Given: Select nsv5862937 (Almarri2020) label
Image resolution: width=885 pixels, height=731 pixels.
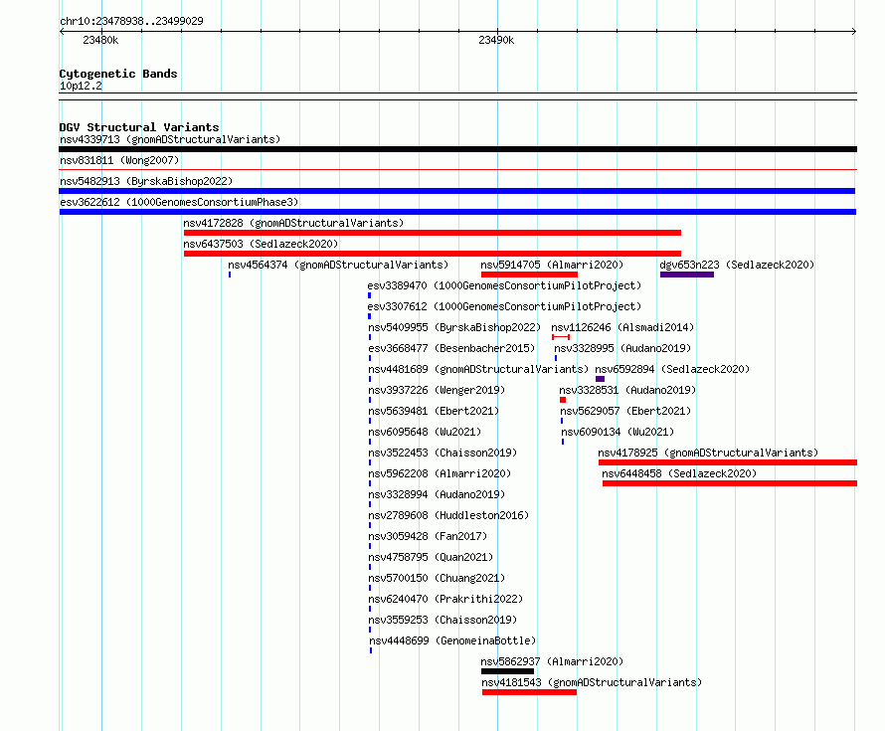Looking at the screenshot, I should [552, 661].
